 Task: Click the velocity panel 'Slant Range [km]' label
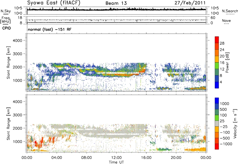[8, 124]
